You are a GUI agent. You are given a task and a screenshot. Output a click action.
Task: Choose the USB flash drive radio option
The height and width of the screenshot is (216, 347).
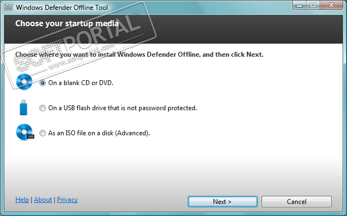pyautogui.click(x=43, y=108)
